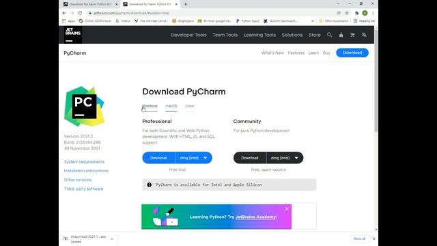
Task: Click the browser forward arrow
Action: (72, 13)
